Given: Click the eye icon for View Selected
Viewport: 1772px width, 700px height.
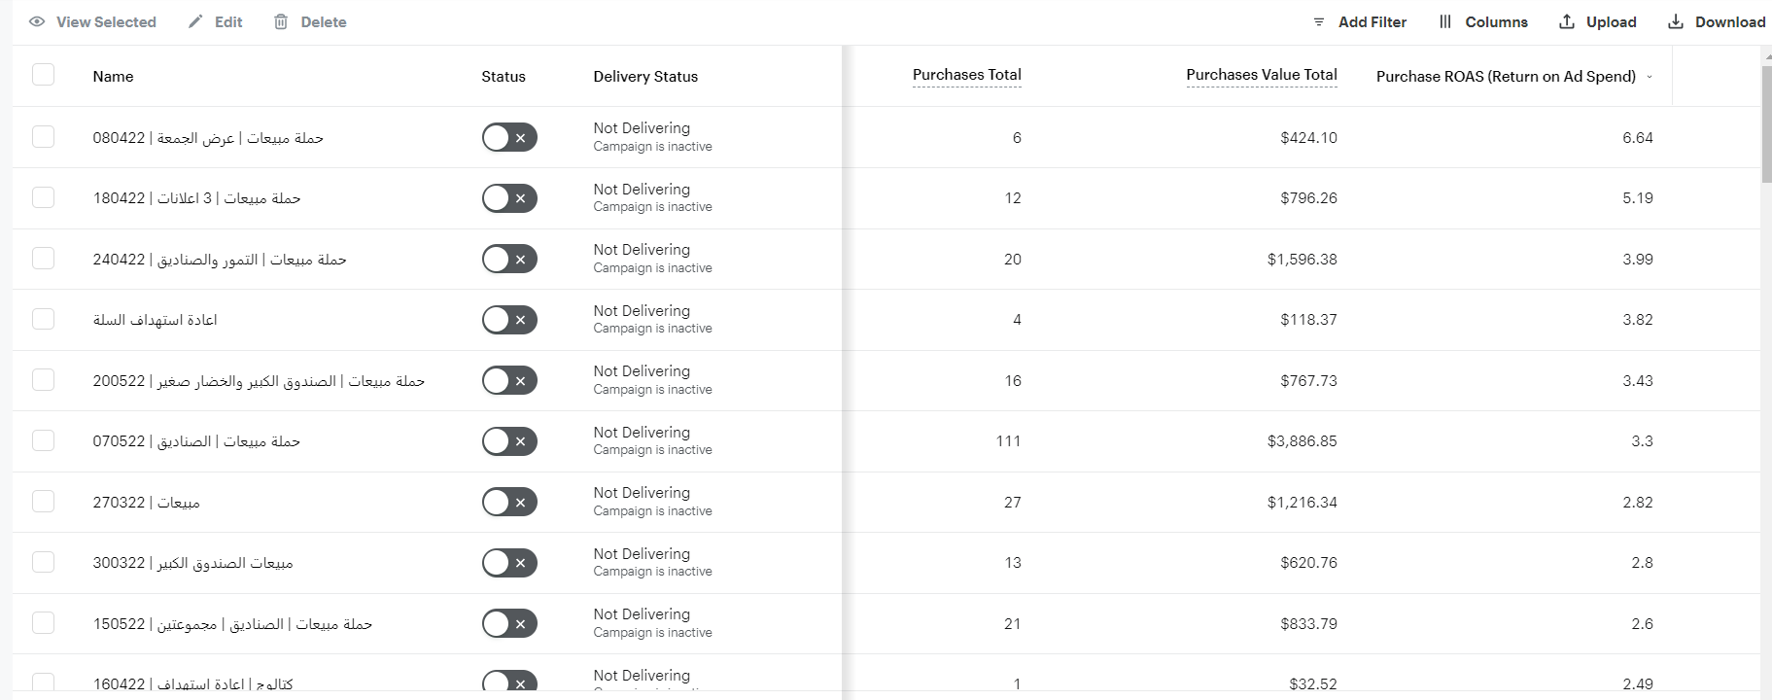Looking at the screenshot, I should coord(37,21).
